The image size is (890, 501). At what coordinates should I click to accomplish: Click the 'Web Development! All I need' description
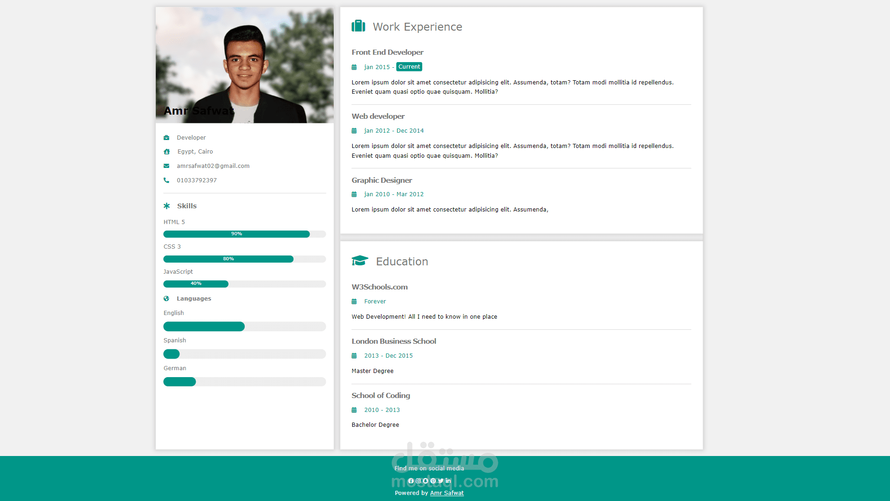(x=425, y=317)
